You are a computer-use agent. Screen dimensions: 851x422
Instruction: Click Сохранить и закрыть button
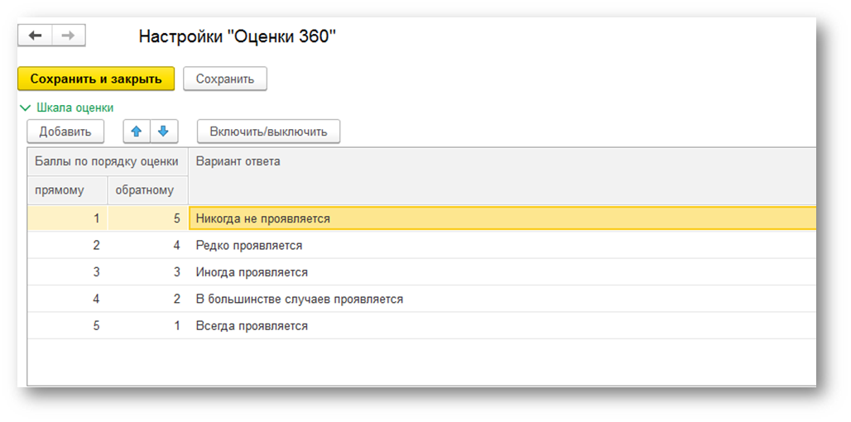[96, 79]
